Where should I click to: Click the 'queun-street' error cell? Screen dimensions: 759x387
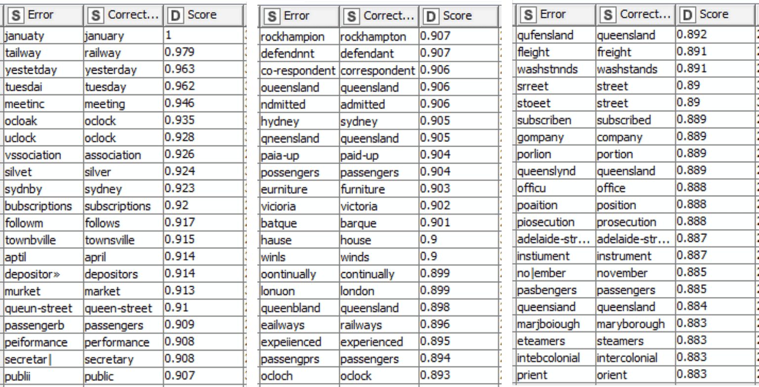click(43, 308)
